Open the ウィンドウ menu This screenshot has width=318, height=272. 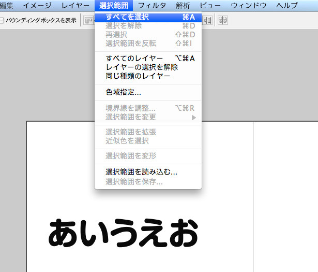point(249,6)
